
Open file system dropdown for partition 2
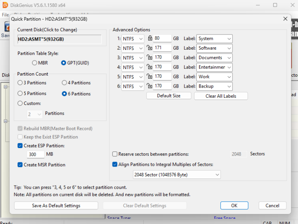point(133,48)
